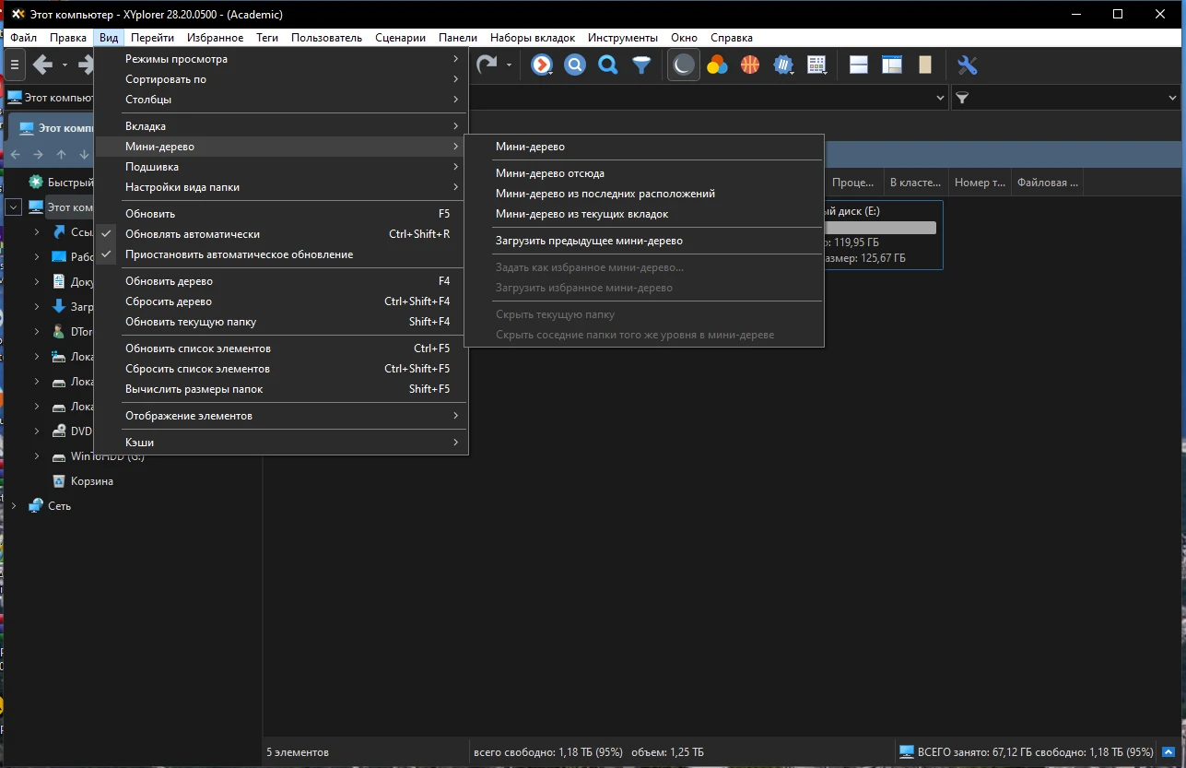Image resolution: width=1186 pixels, height=768 pixels.
Task: Click the basketball-style orange toolbar icon
Action: click(x=750, y=65)
